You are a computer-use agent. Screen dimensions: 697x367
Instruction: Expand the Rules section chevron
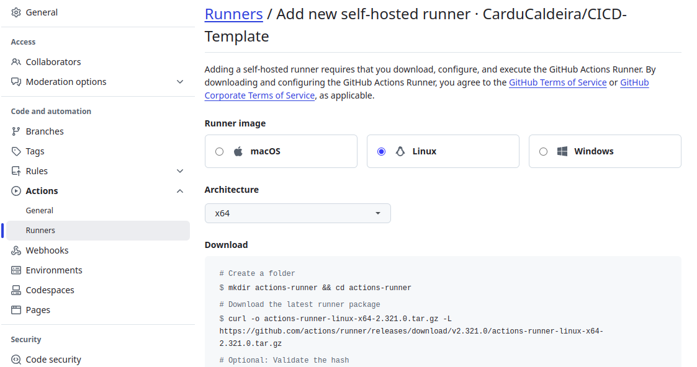click(x=180, y=171)
